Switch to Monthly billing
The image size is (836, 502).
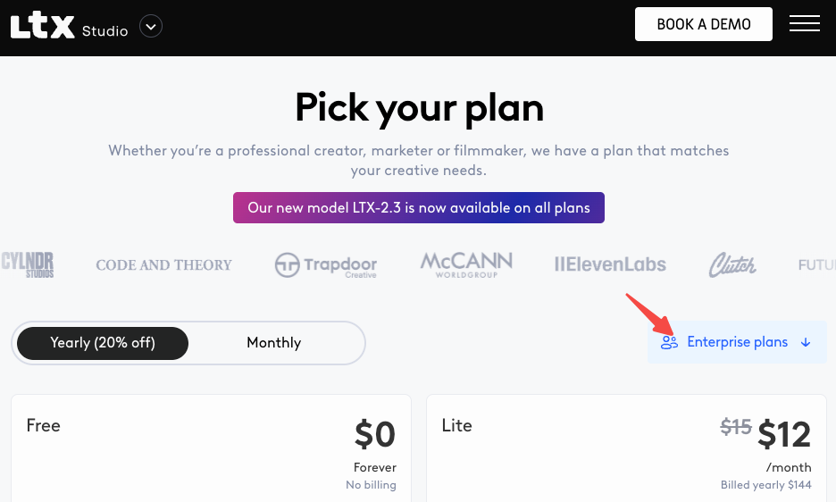point(273,343)
